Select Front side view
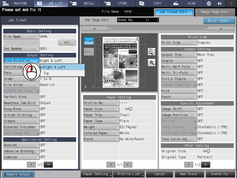Screen dimensions: 237x178 89,41
